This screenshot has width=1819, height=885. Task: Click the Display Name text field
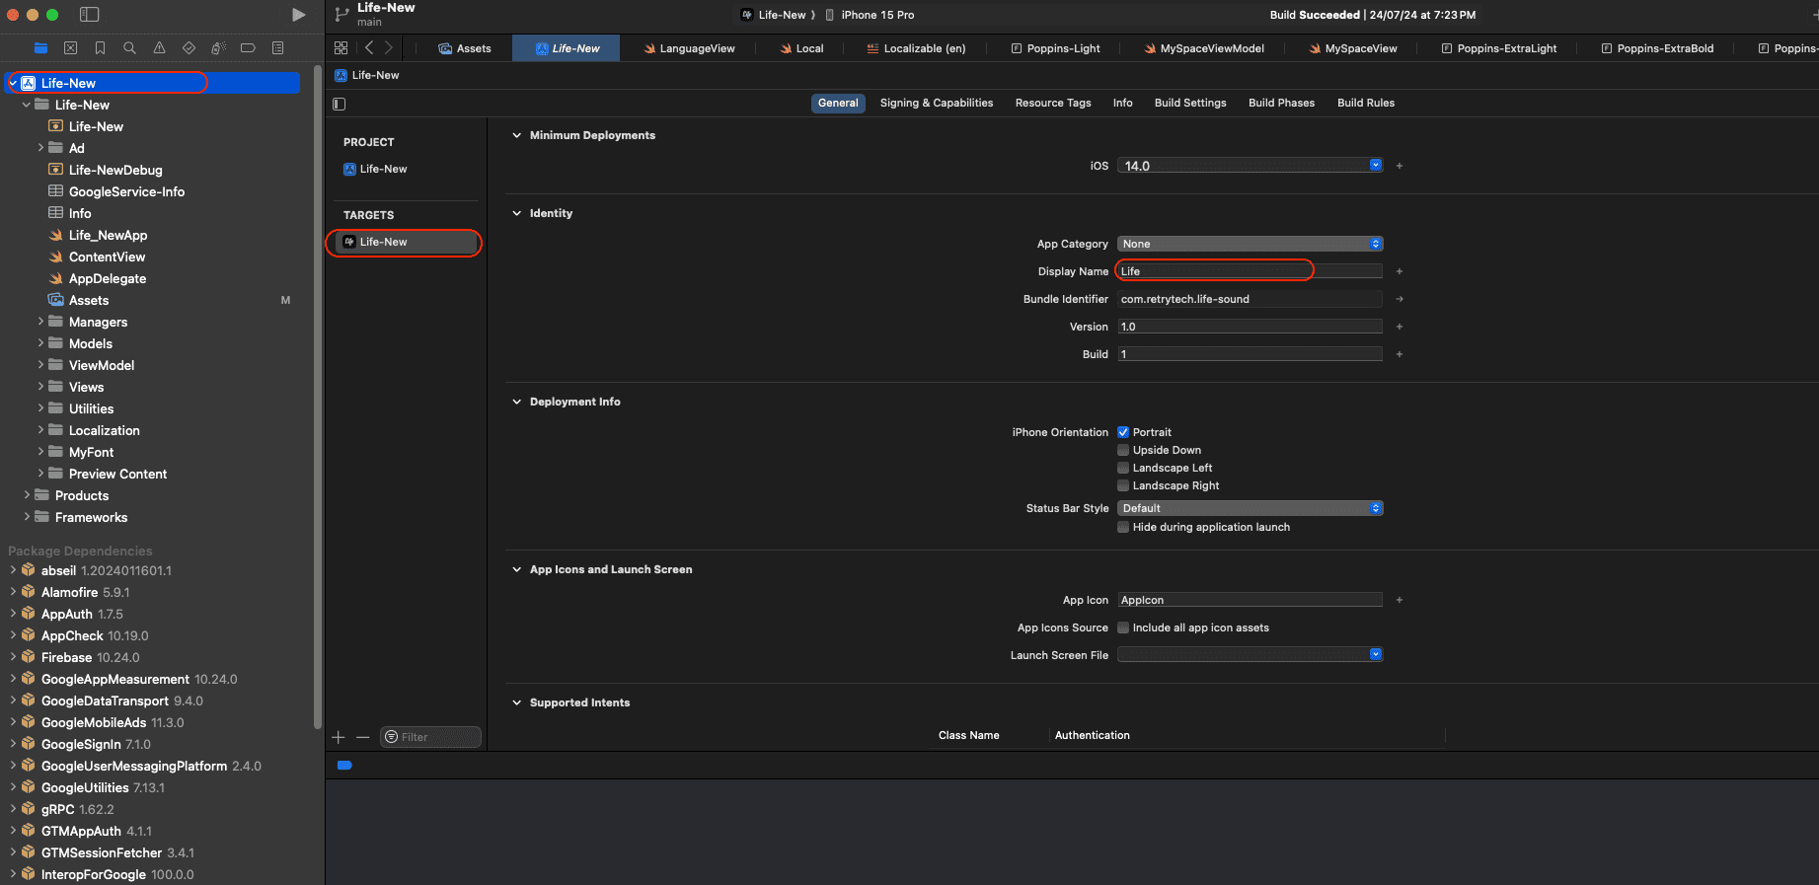(1250, 271)
